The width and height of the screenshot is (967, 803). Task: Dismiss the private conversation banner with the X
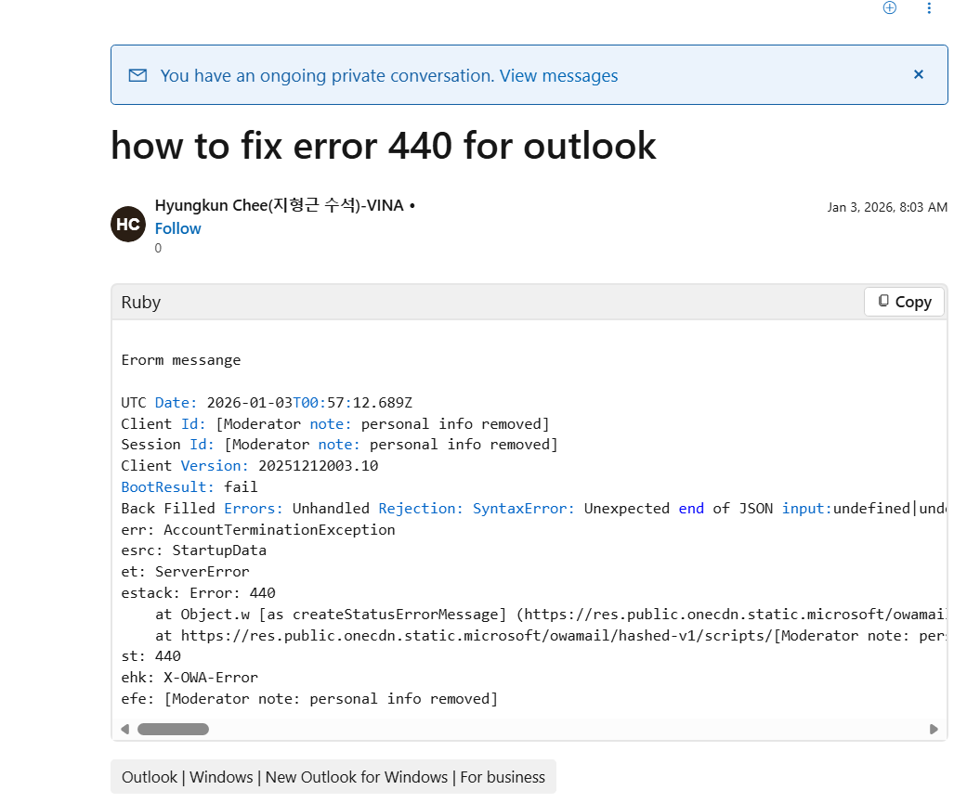point(918,74)
